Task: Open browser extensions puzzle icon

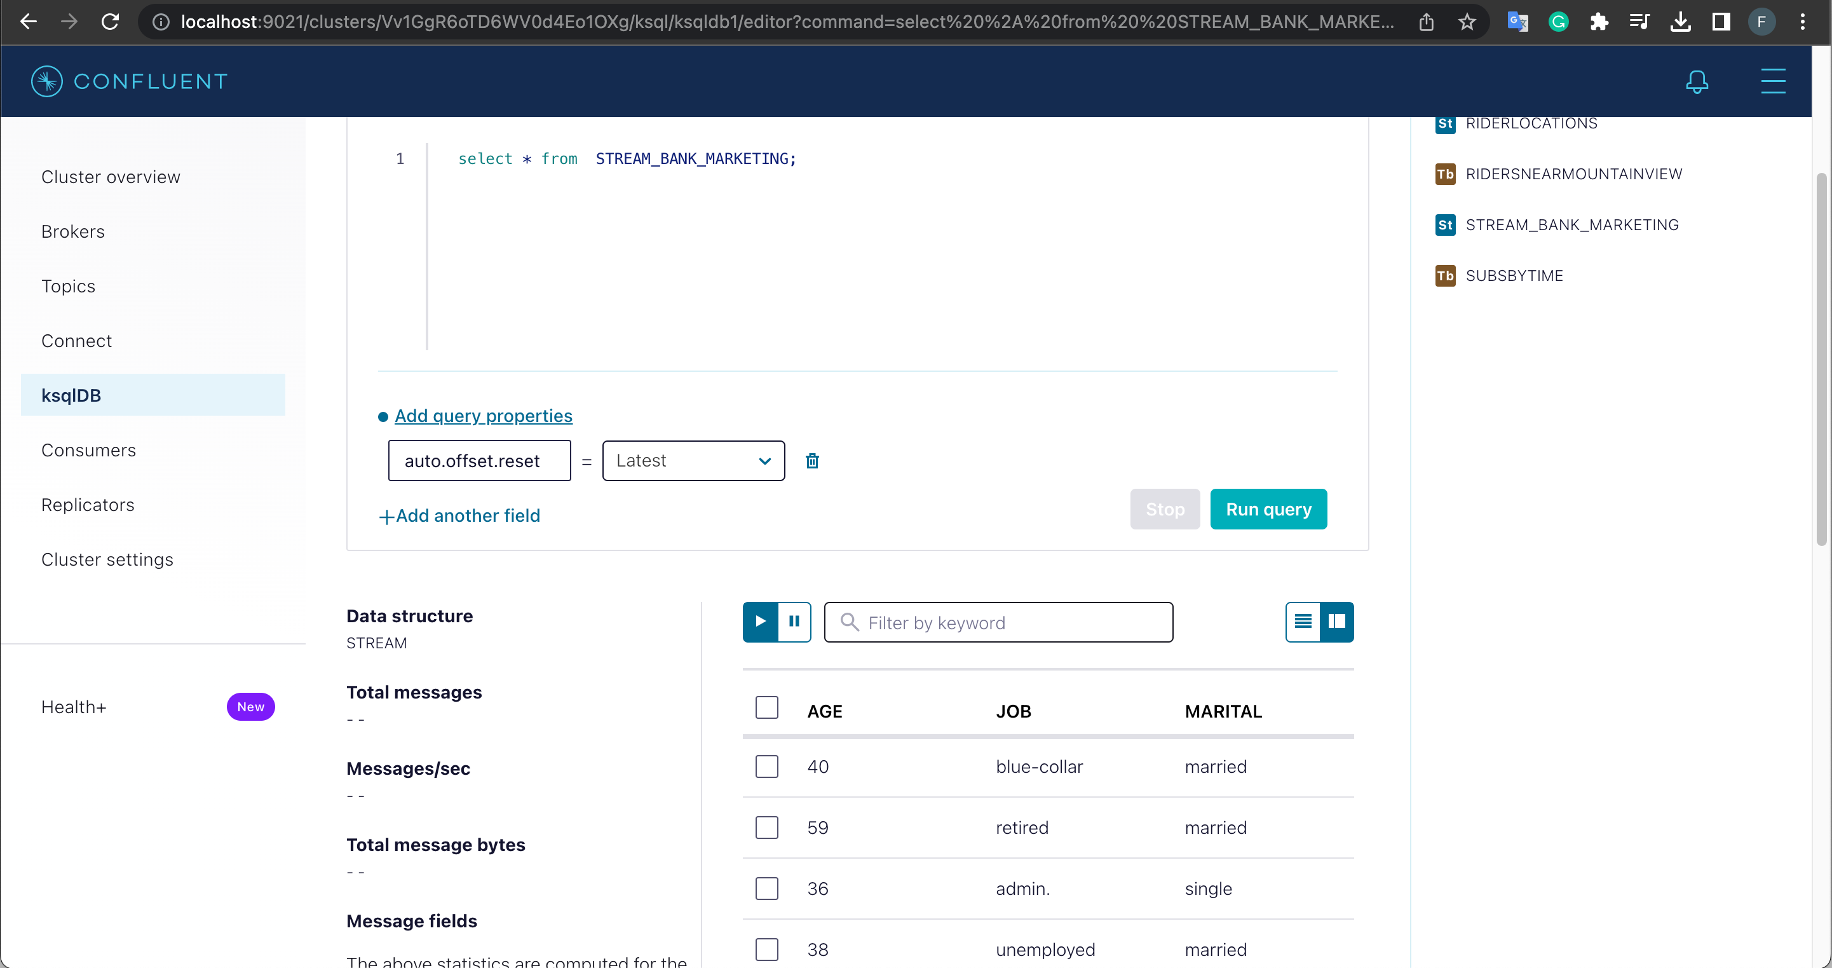Action: tap(1599, 22)
